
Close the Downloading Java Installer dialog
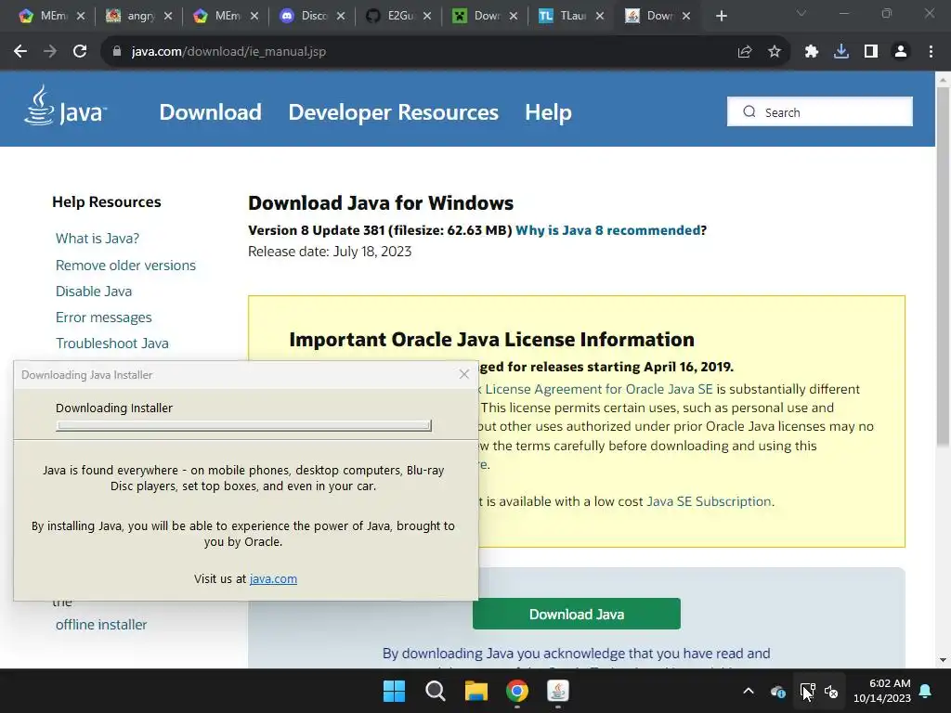464,374
